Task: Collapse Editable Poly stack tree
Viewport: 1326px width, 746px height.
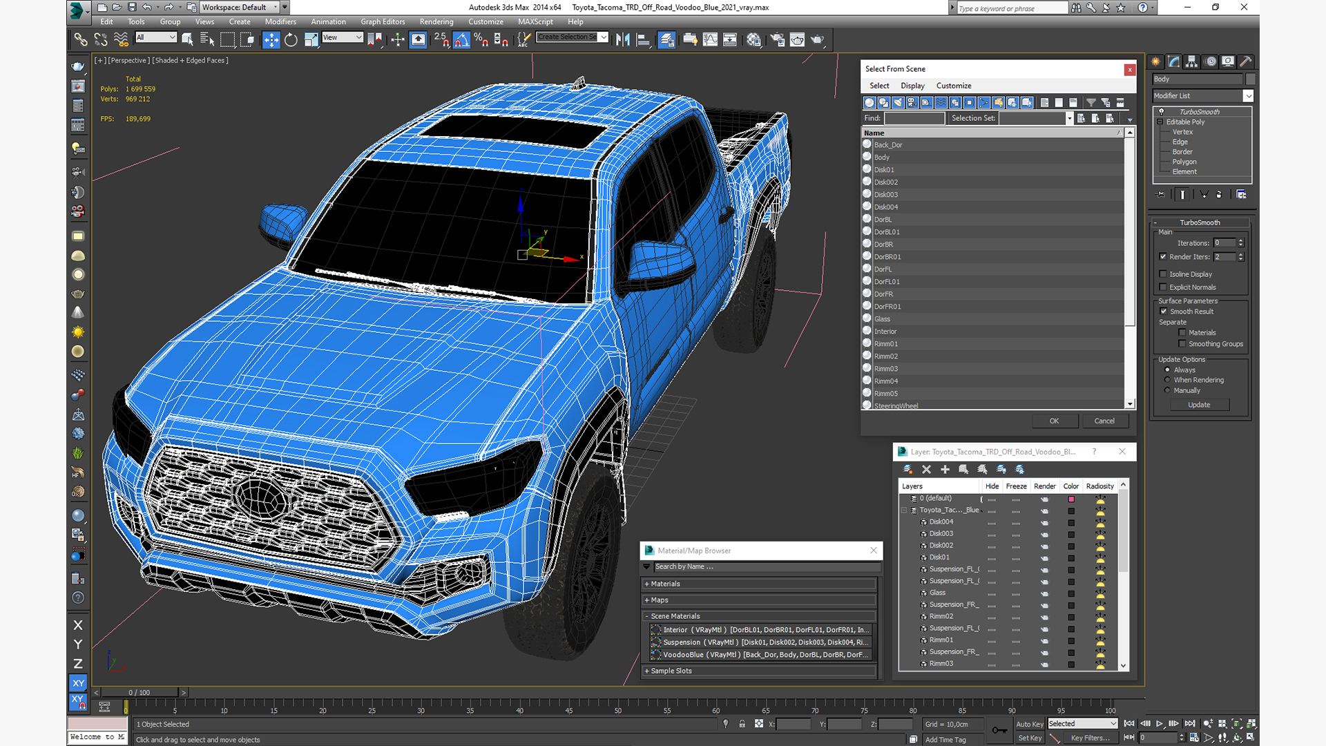Action: coord(1160,122)
